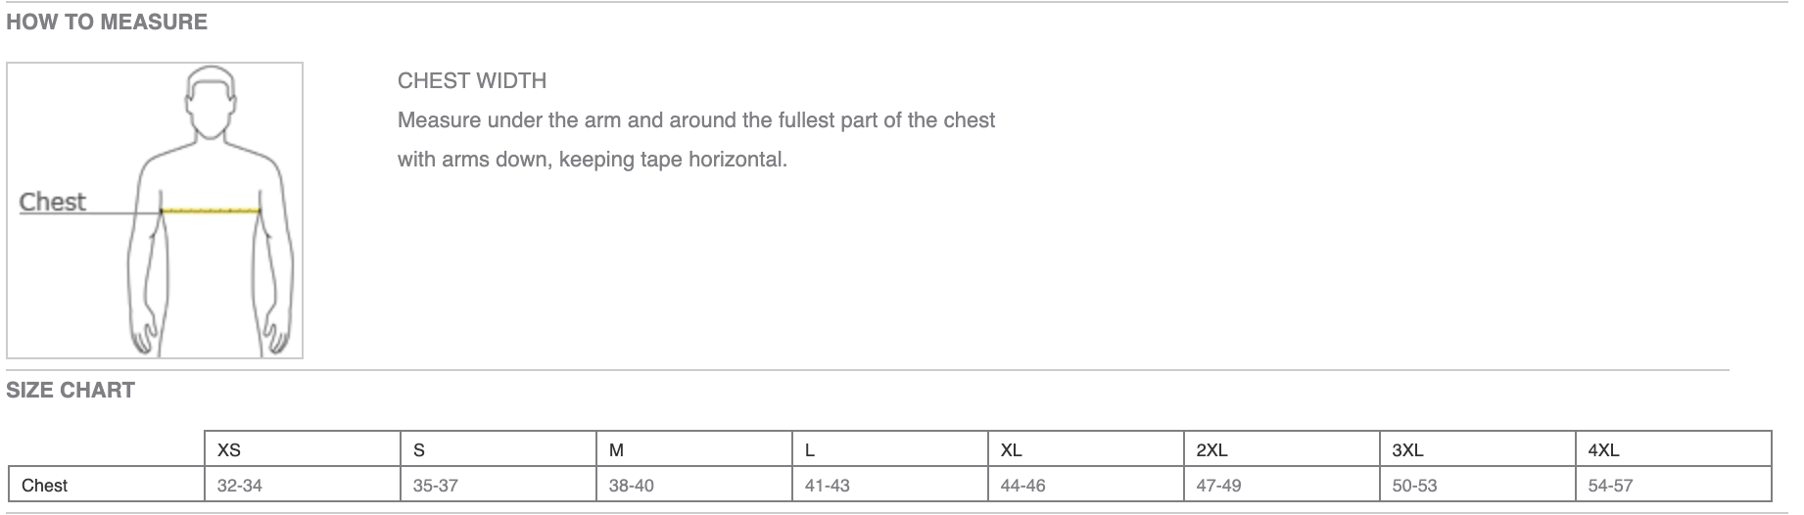Select the 3XL size column header
This screenshot has width=1804, height=515.
coord(1407,450)
